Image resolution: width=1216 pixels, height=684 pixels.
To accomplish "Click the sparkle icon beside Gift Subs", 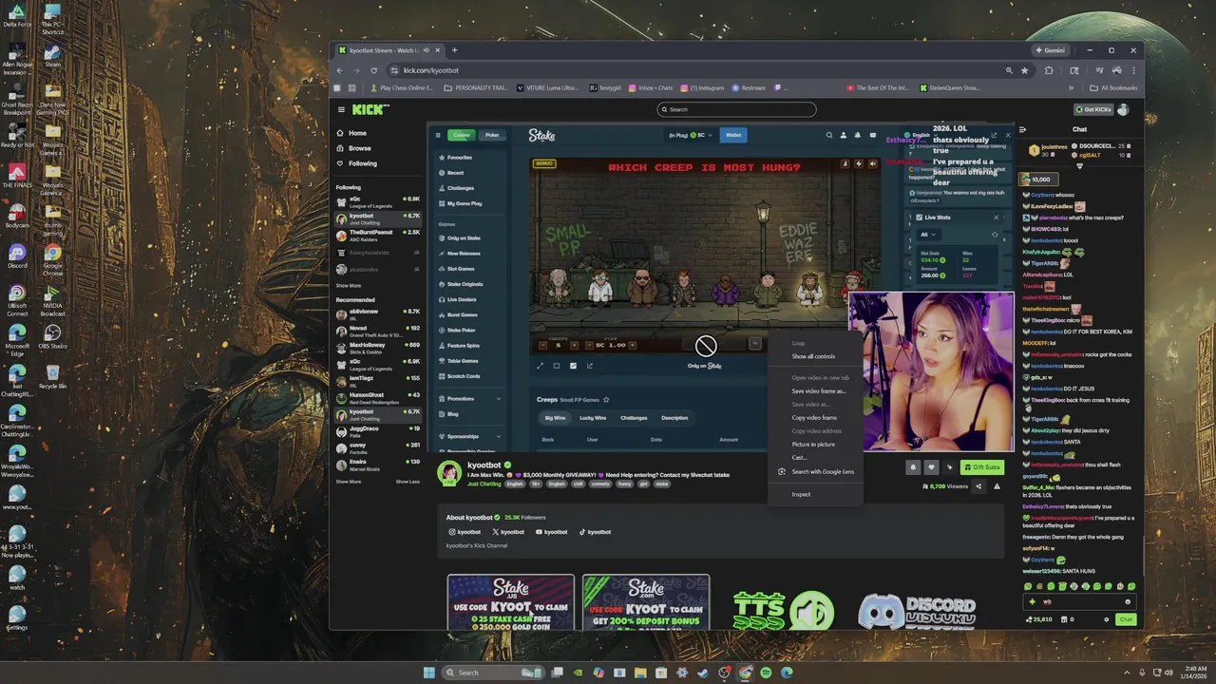I will pos(949,467).
